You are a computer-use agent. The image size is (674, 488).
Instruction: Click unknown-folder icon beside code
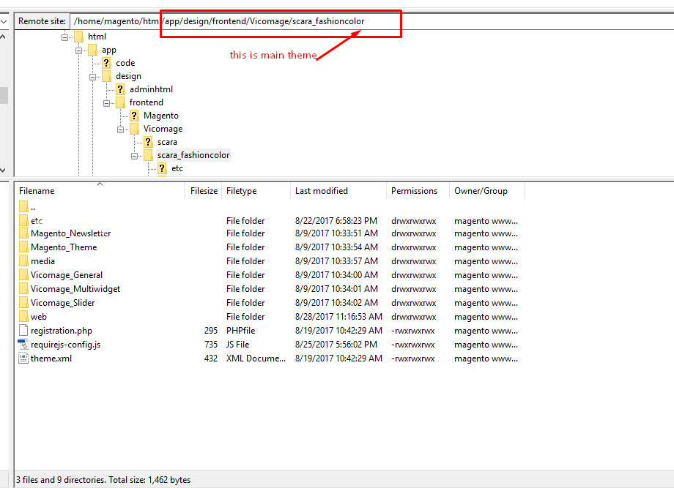click(x=107, y=63)
